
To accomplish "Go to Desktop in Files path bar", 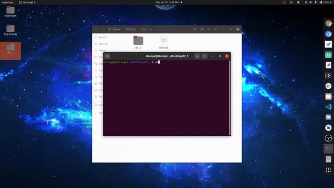I will point(131,29).
